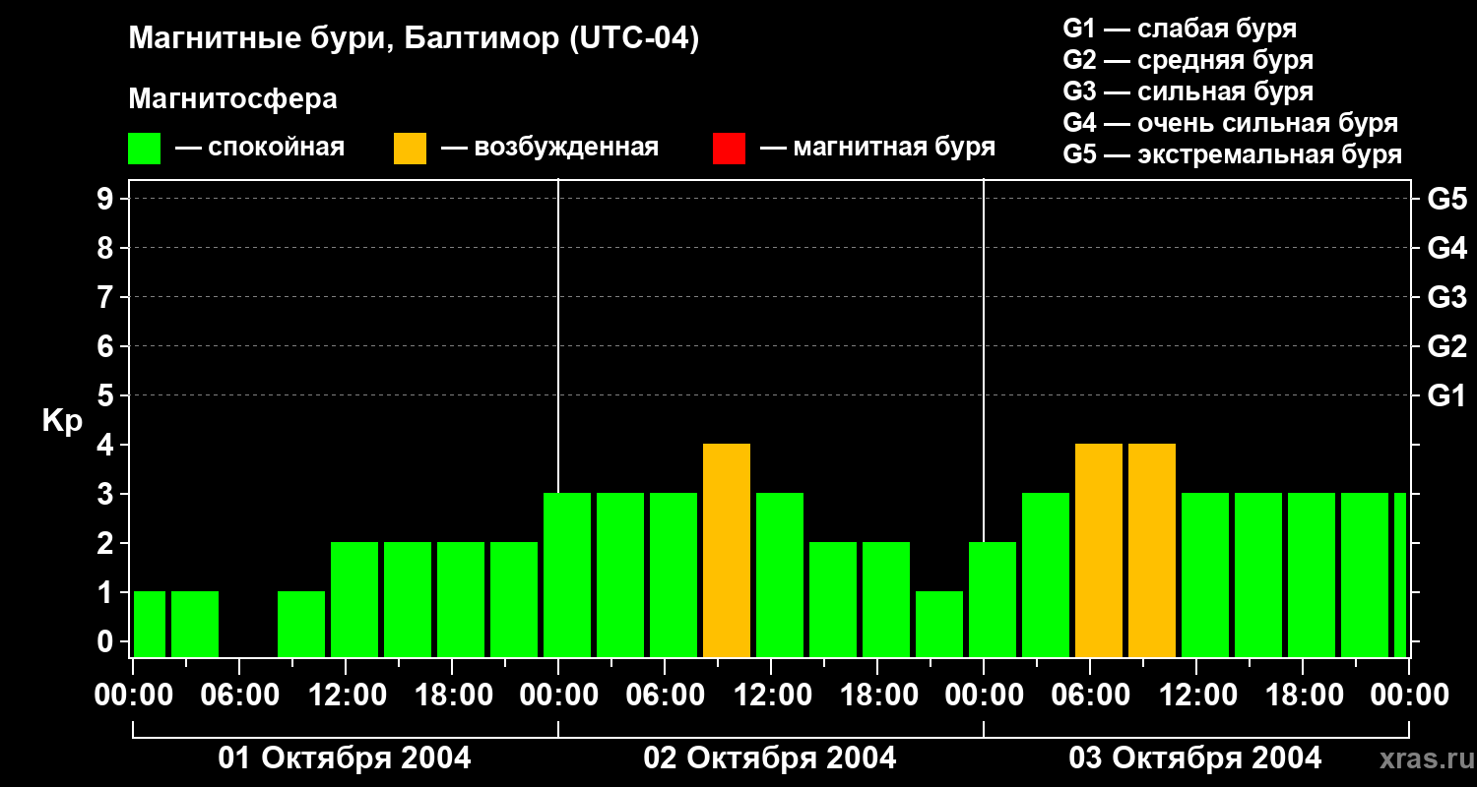The height and width of the screenshot is (787, 1477).
Task: Select the «G1 — слабая буря» legend line
Action: [x=1180, y=29]
